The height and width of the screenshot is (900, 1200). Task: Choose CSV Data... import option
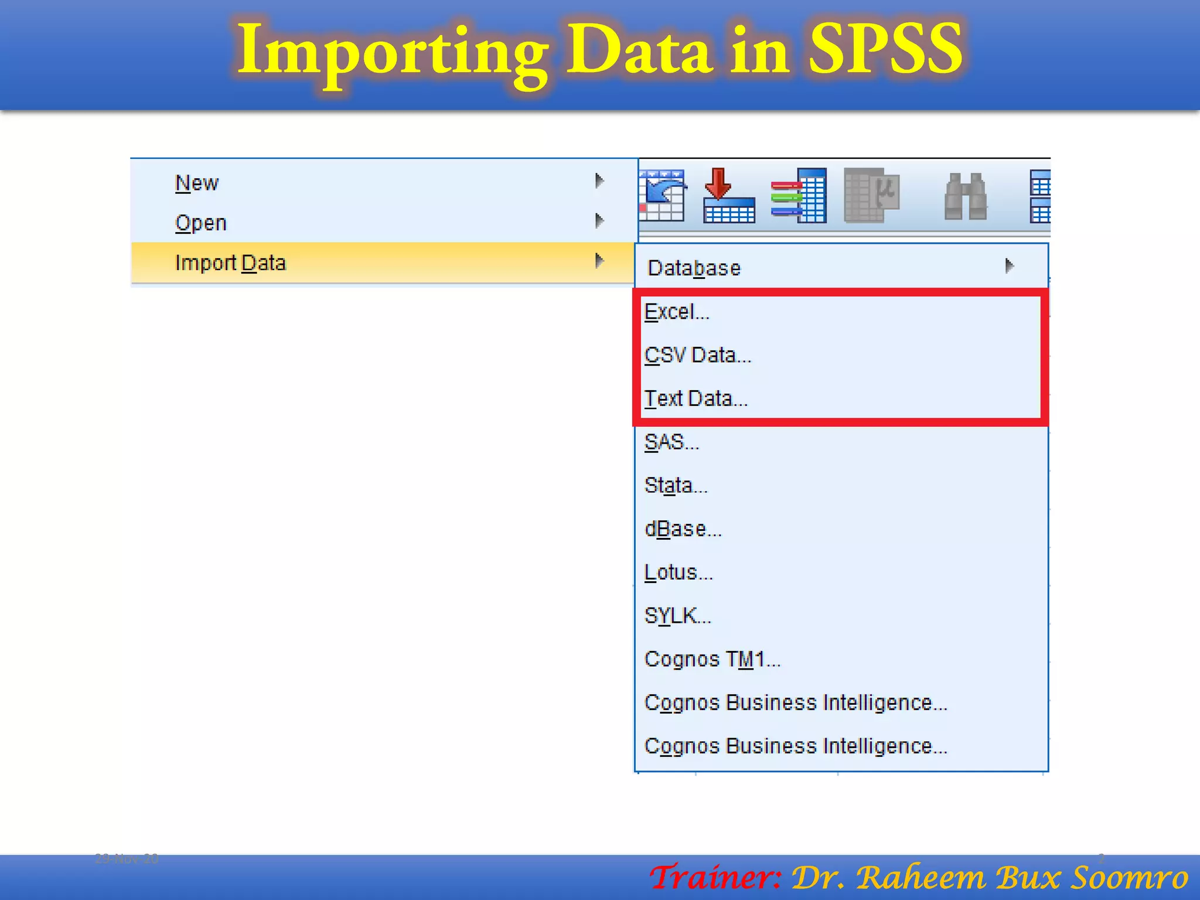[x=697, y=355]
